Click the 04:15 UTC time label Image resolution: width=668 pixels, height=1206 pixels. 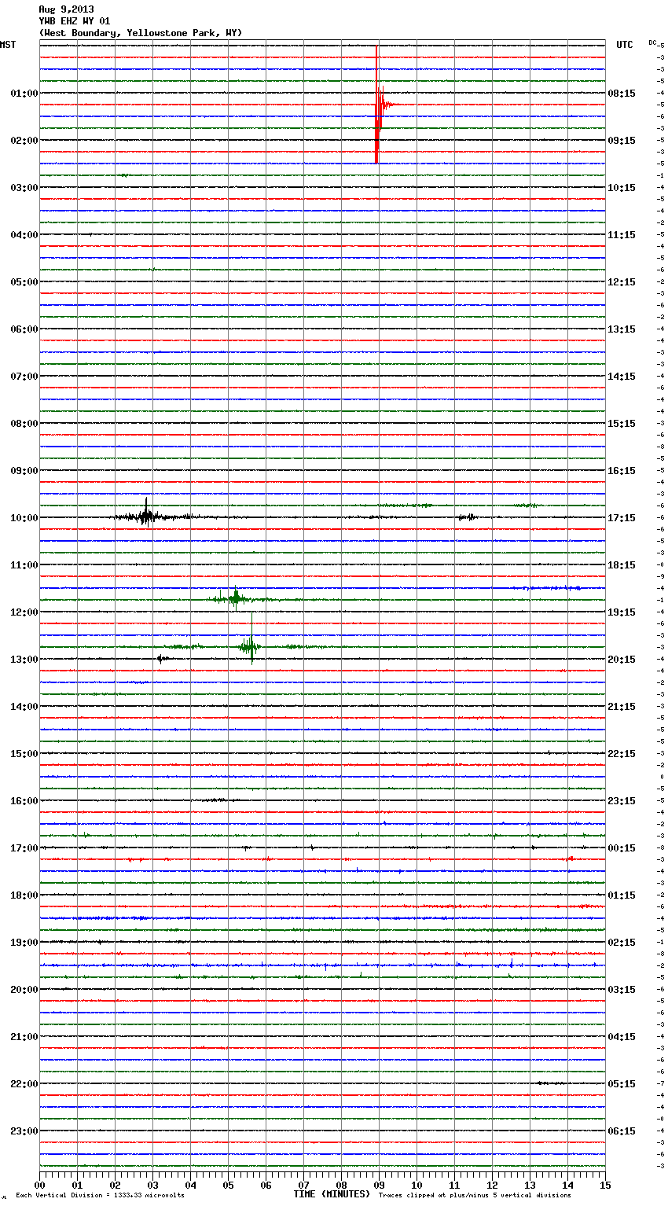click(x=622, y=1037)
